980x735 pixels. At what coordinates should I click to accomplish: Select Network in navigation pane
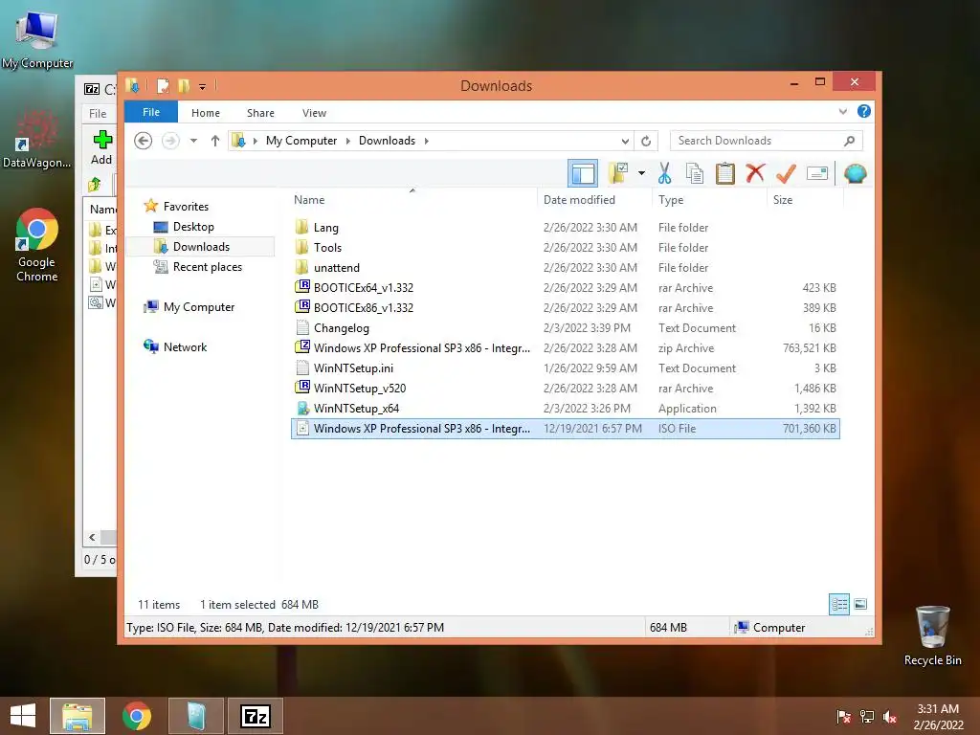pyautogui.click(x=185, y=346)
